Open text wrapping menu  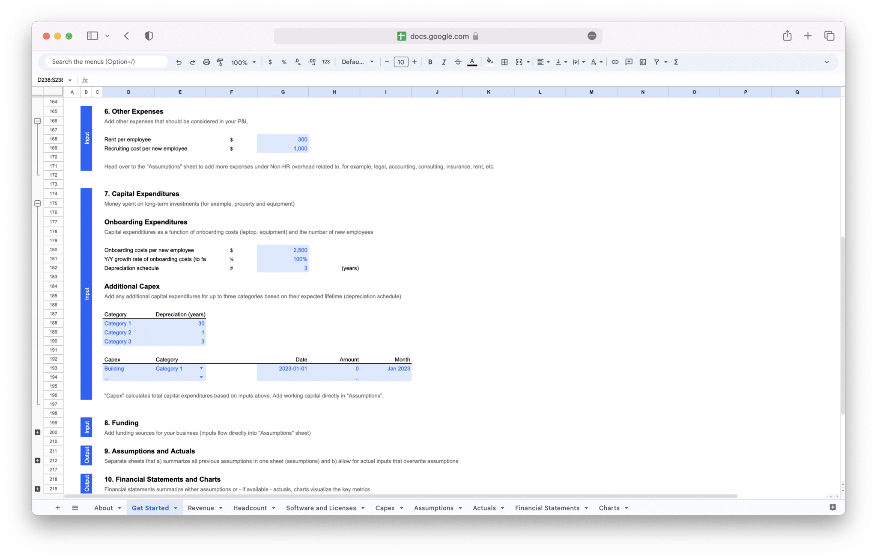click(579, 62)
